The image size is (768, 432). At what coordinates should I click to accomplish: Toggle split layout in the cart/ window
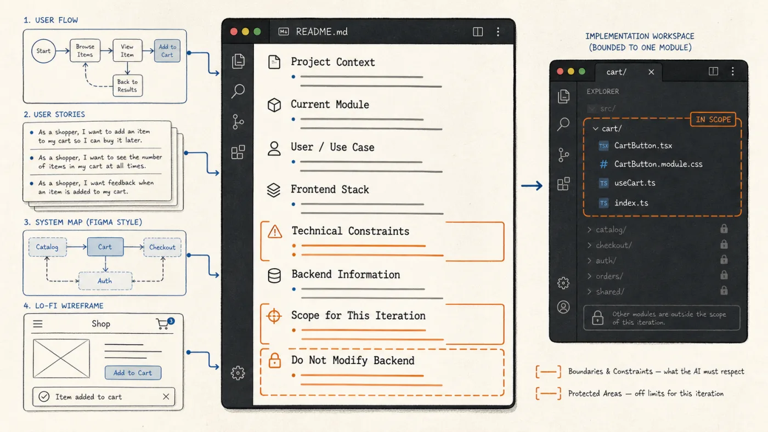tap(713, 72)
